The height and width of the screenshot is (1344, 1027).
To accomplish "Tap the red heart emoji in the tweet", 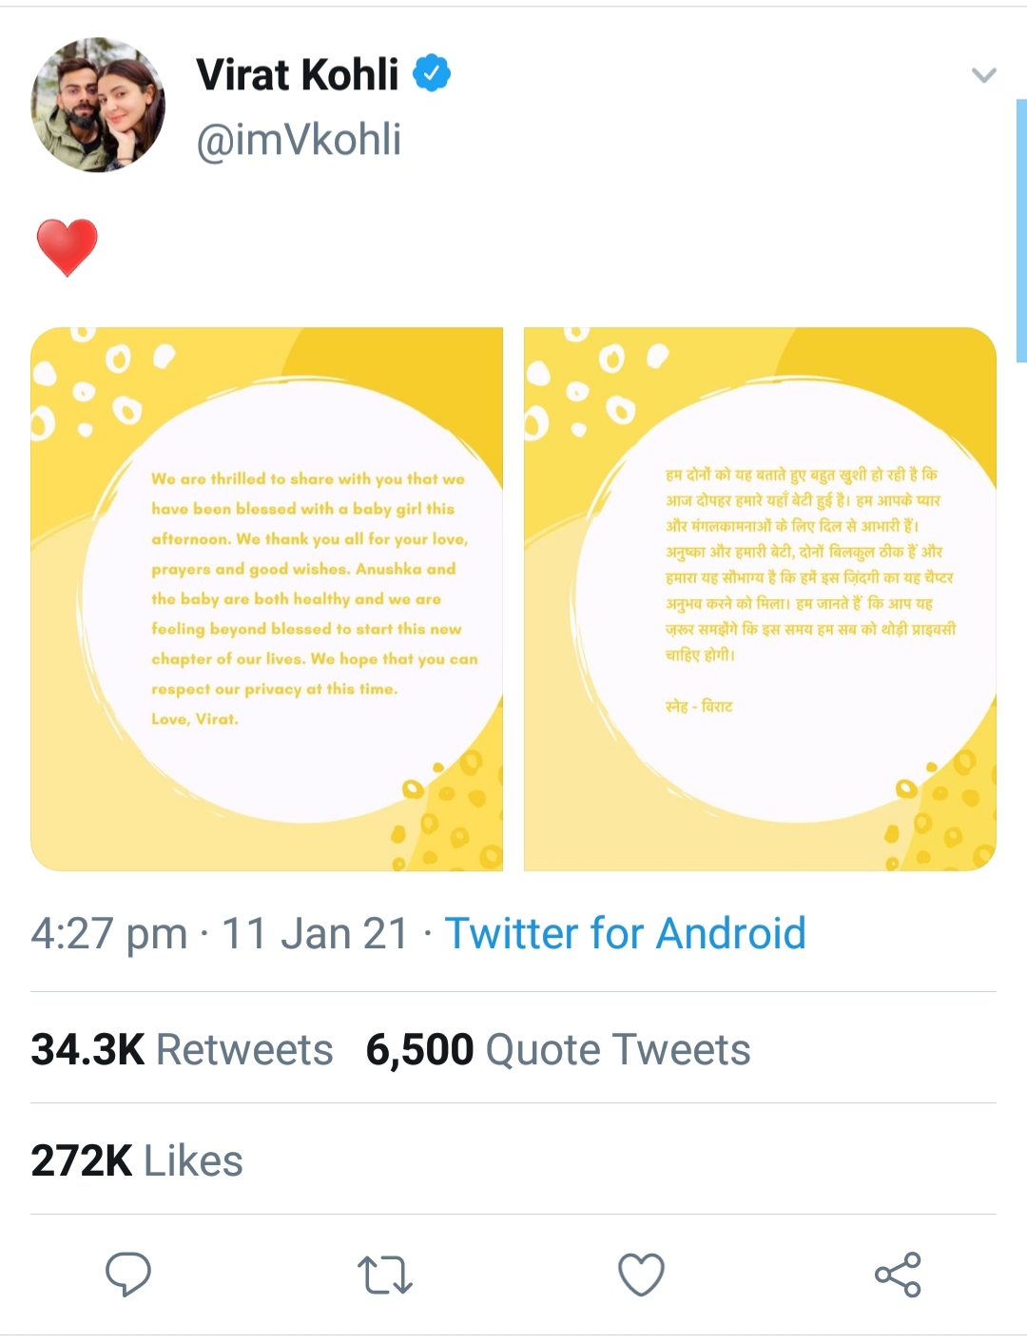I will pos(67,247).
